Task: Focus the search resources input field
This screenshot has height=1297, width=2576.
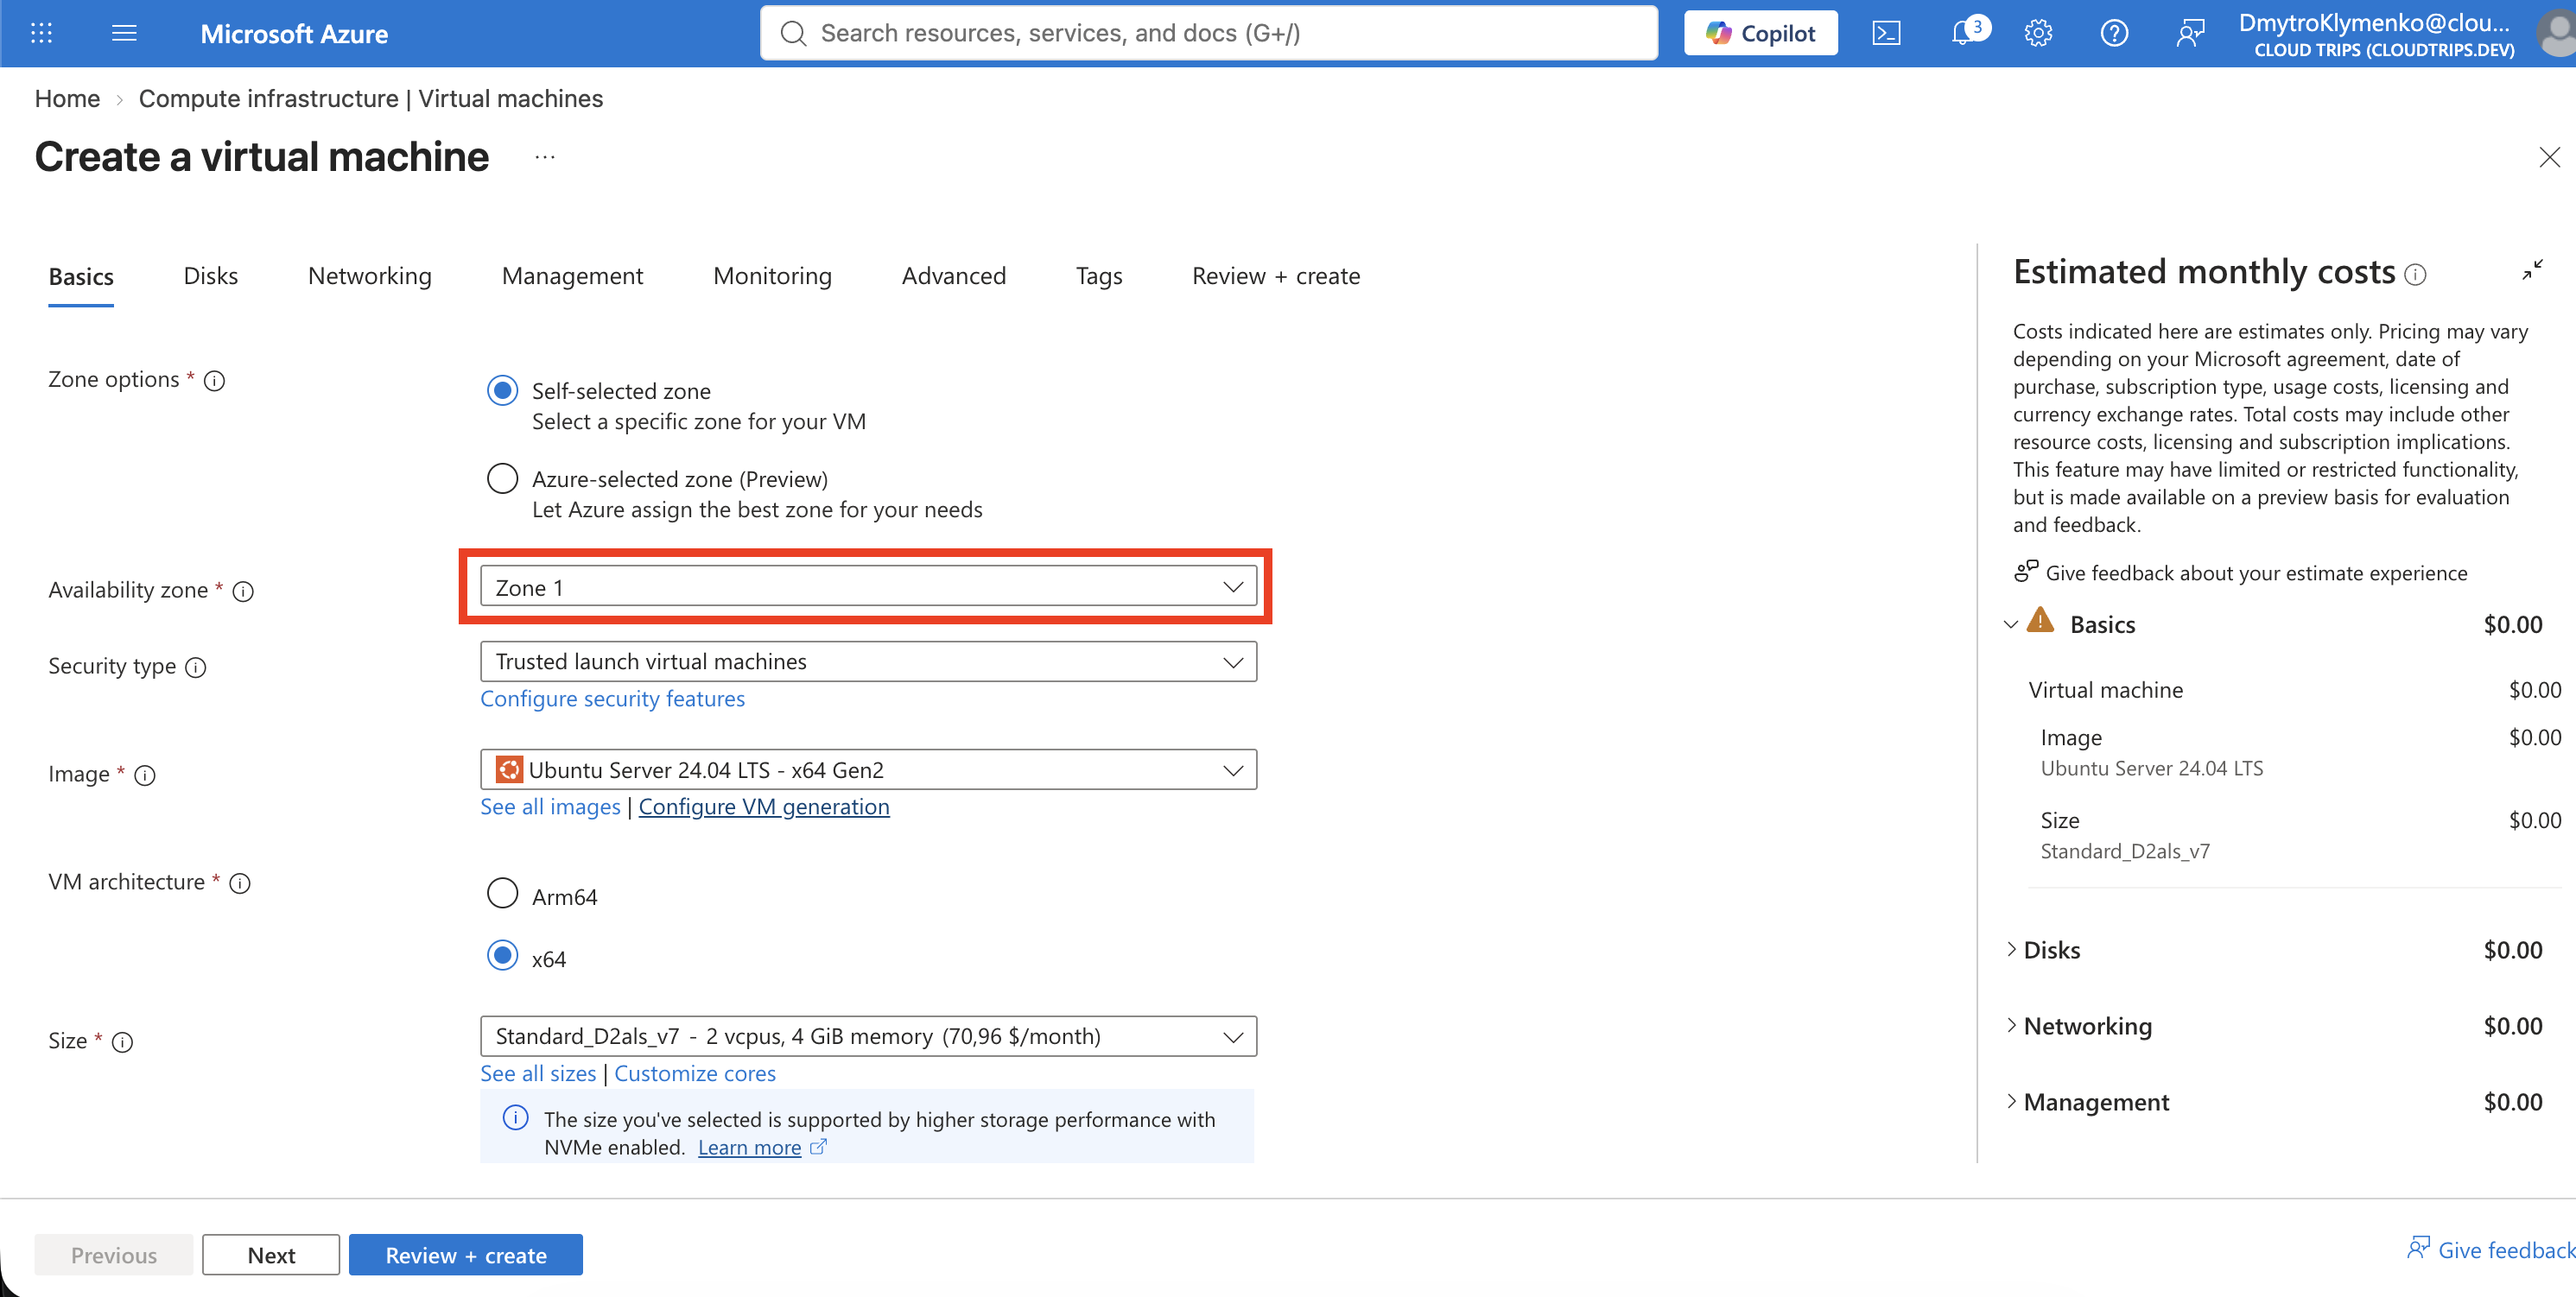Action: point(1209,33)
